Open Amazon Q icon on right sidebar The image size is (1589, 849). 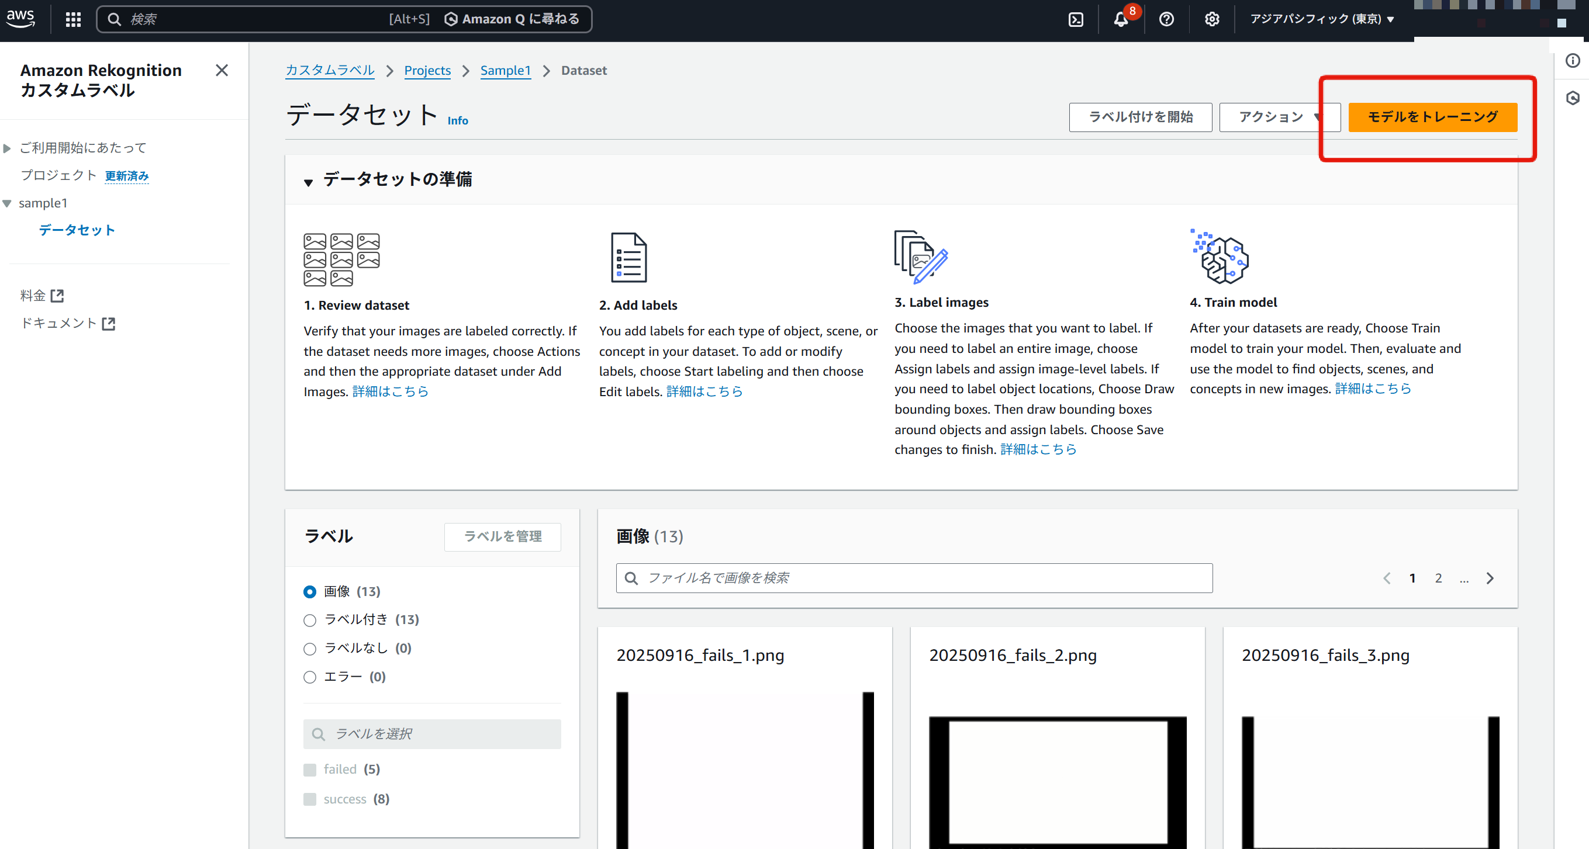(1573, 98)
